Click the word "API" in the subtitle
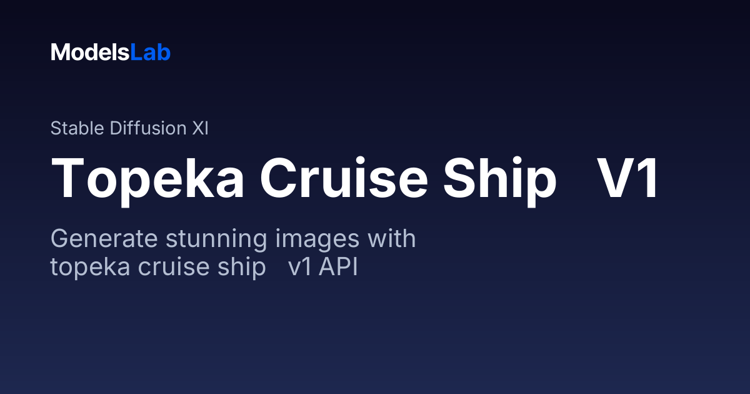The height and width of the screenshot is (394, 750). (337, 267)
